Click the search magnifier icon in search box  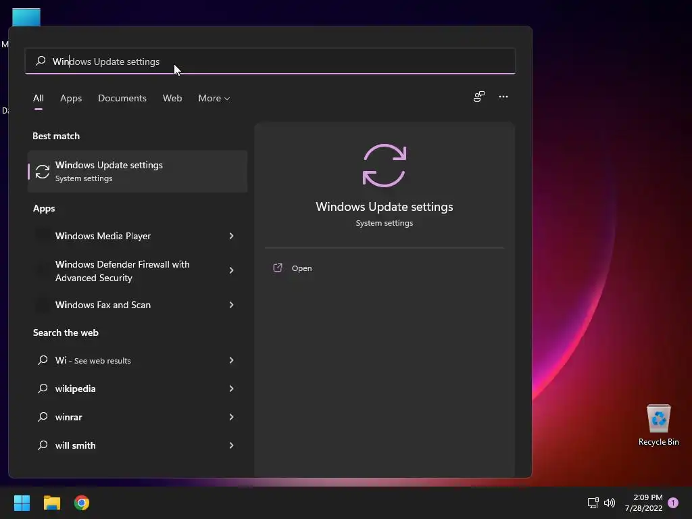[x=41, y=61]
